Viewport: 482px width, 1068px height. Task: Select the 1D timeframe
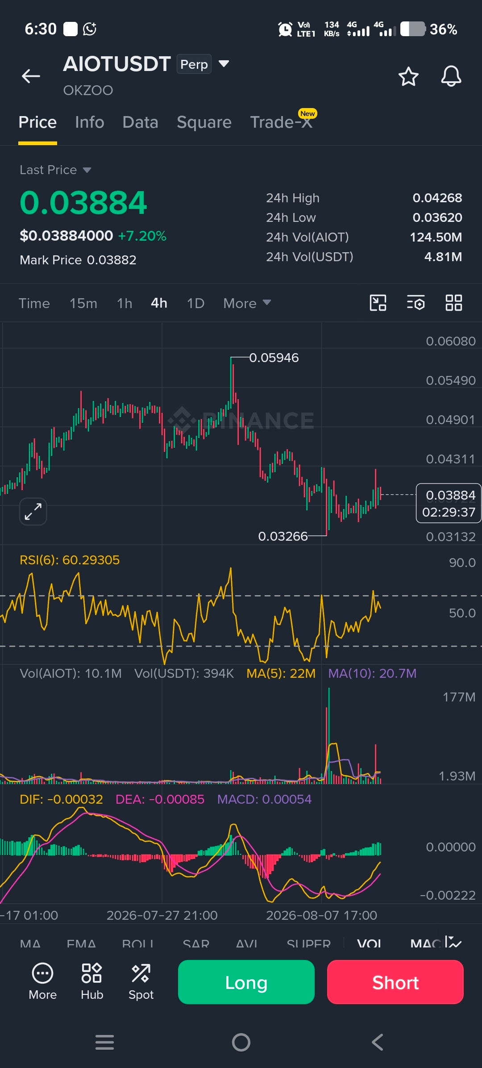(195, 303)
